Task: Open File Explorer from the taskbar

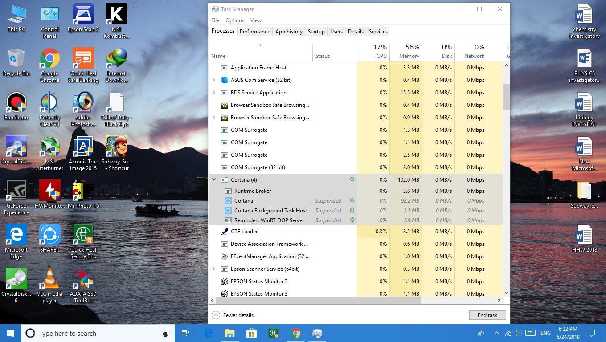Action: [229, 333]
